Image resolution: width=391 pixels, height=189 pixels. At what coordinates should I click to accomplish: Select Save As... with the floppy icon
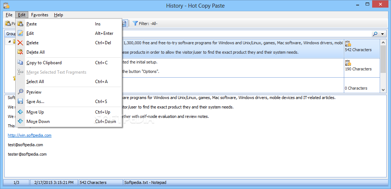69,102
